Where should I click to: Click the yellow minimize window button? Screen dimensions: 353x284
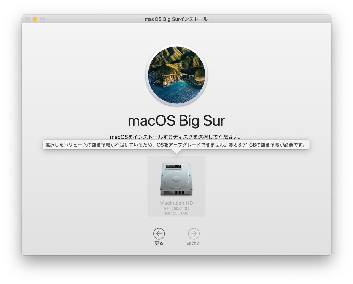pyautogui.click(x=35, y=19)
